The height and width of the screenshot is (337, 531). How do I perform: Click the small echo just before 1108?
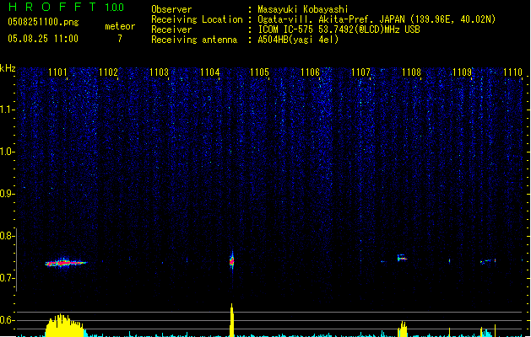[402, 258]
